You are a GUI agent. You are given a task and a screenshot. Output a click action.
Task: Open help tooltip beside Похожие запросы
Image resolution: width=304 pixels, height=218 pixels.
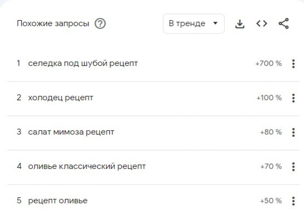(100, 24)
